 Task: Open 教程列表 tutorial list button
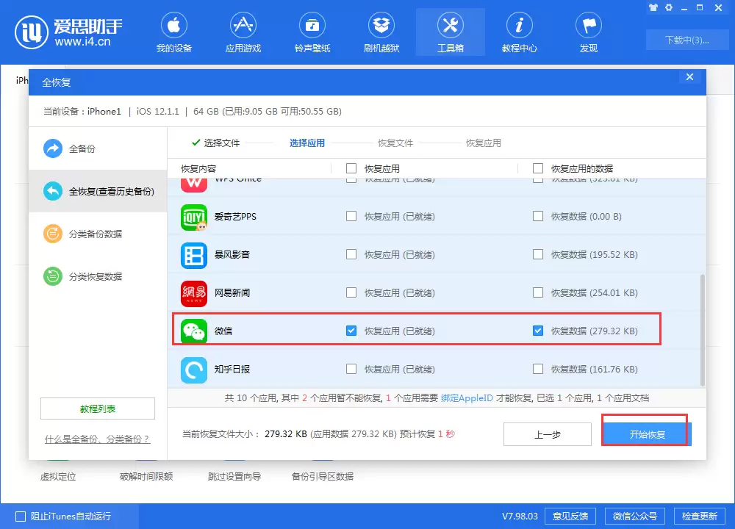[98, 409]
